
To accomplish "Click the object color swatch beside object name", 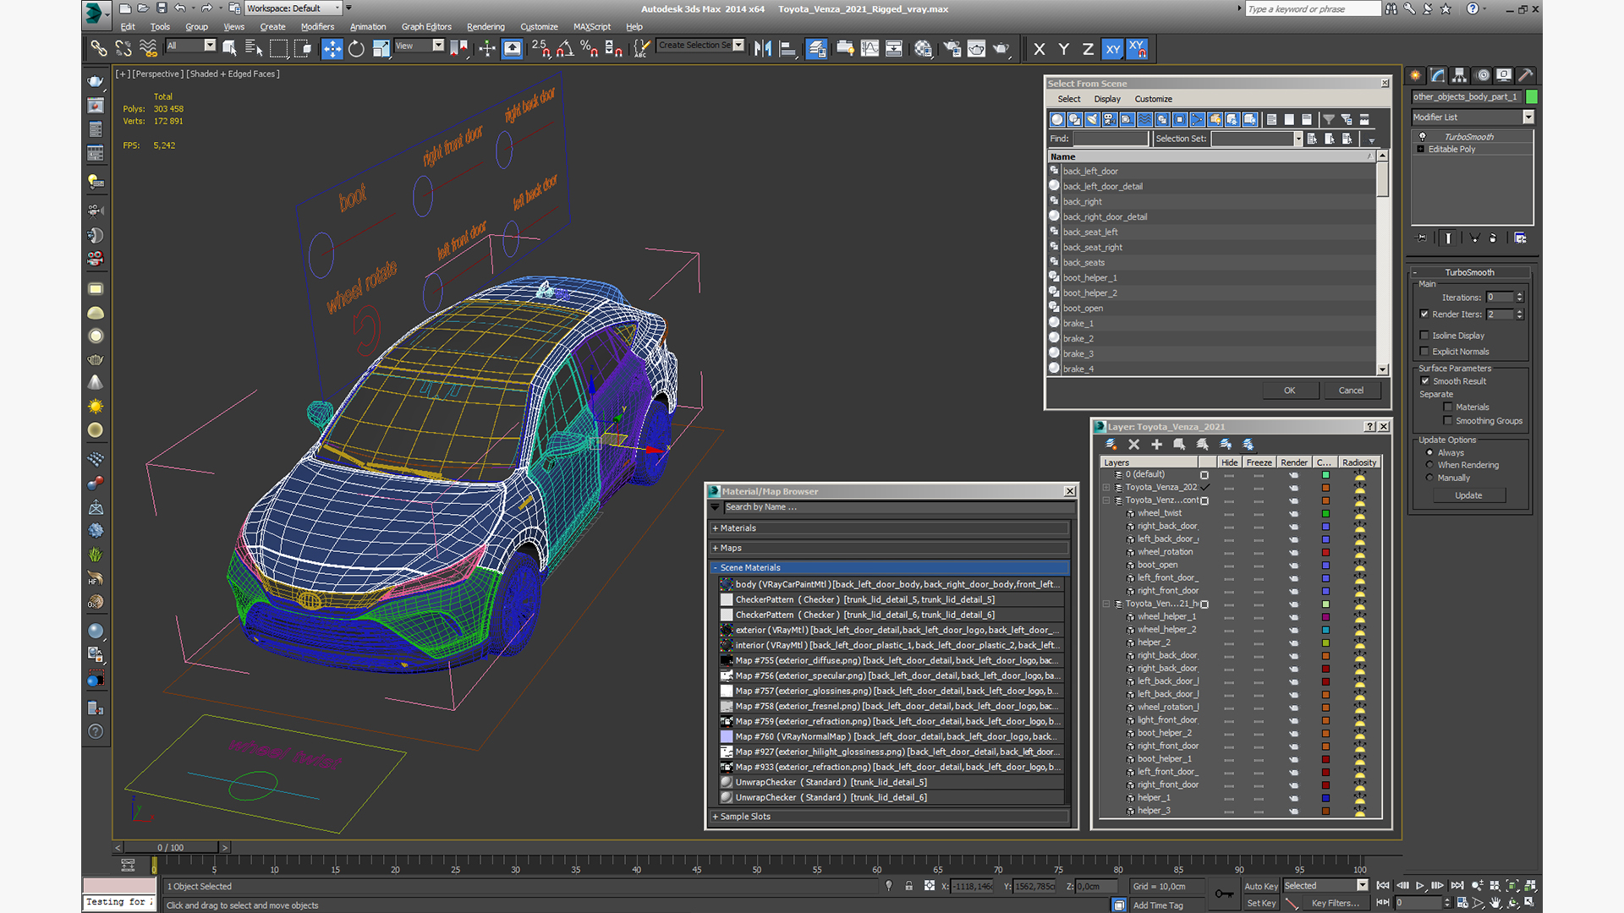I will [x=1531, y=97].
